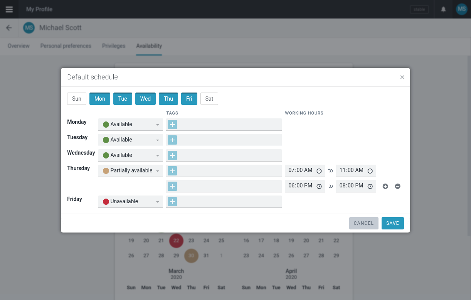Open Tuesday's availability dropdown

tap(131, 140)
